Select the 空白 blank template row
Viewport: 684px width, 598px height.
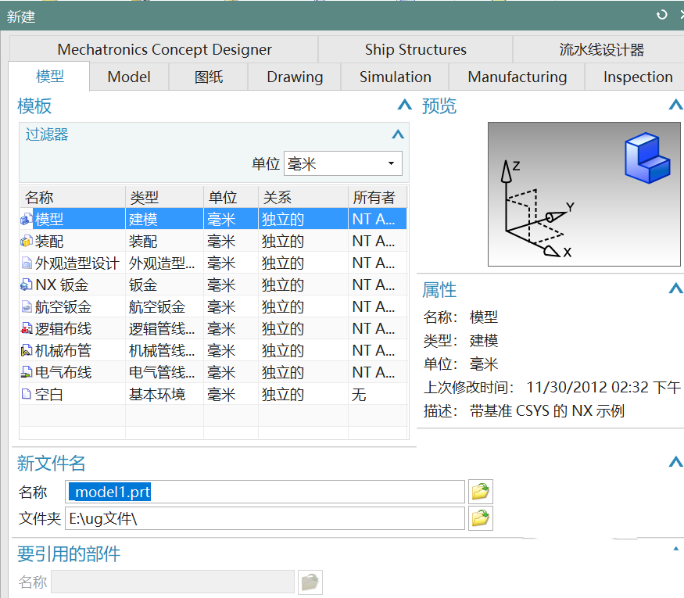point(47,394)
